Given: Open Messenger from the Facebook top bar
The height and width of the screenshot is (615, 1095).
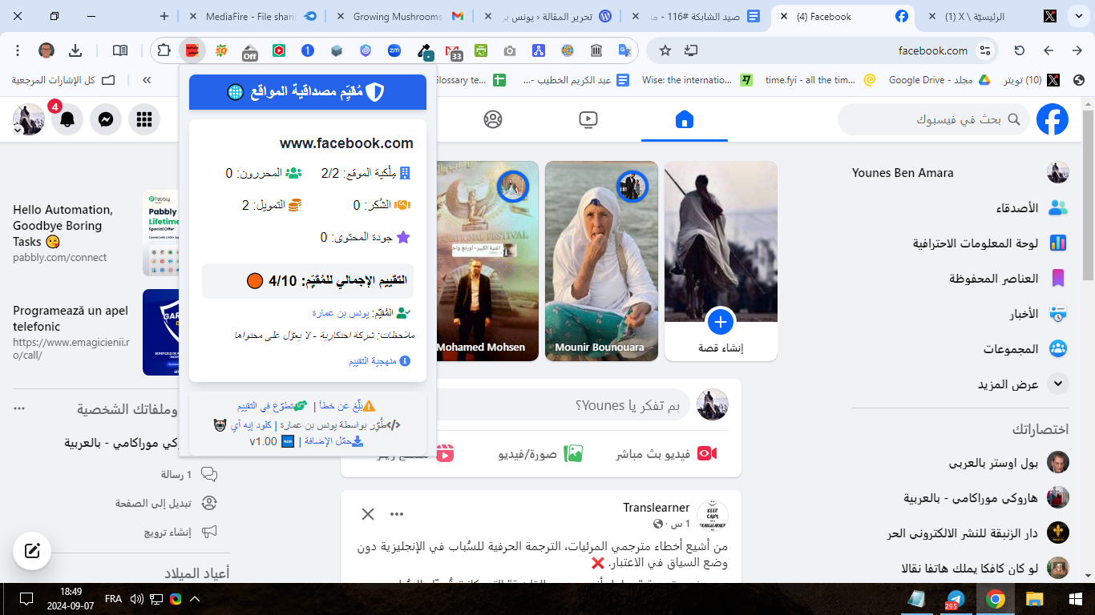Looking at the screenshot, I should (x=105, y=119).
